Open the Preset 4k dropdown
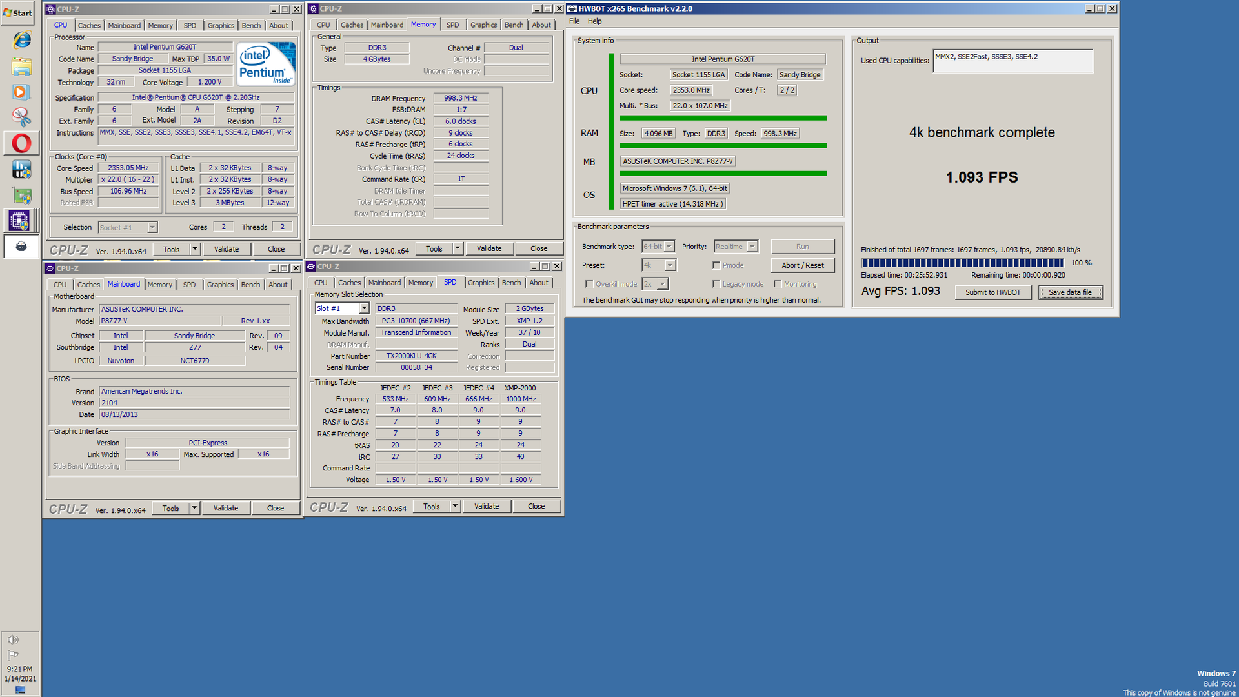The image size is (1239, 697). (x=670, y=265)
